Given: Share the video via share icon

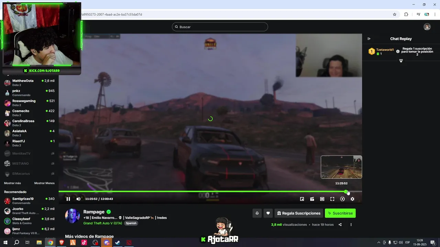Looking at the screenshot, I should (x=340, y=225).
